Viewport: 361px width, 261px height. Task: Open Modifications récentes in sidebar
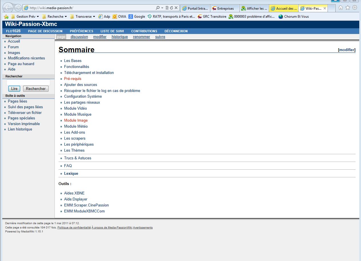(x=26, y=58)
